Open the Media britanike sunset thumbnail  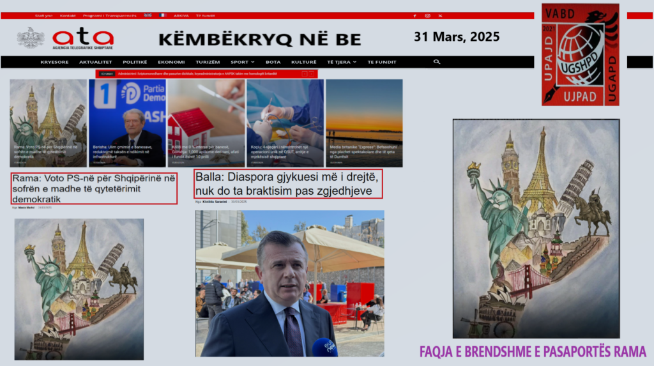364,123
